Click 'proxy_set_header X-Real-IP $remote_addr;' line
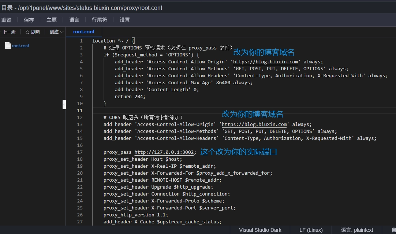The width and height of the screenshot is (396, 234). pos(160,166)
